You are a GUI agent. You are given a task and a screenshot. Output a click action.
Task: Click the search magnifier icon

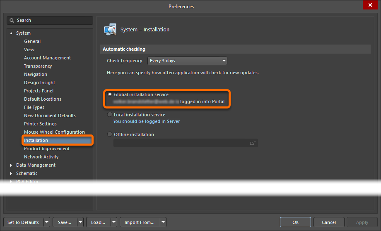(12, 20)
